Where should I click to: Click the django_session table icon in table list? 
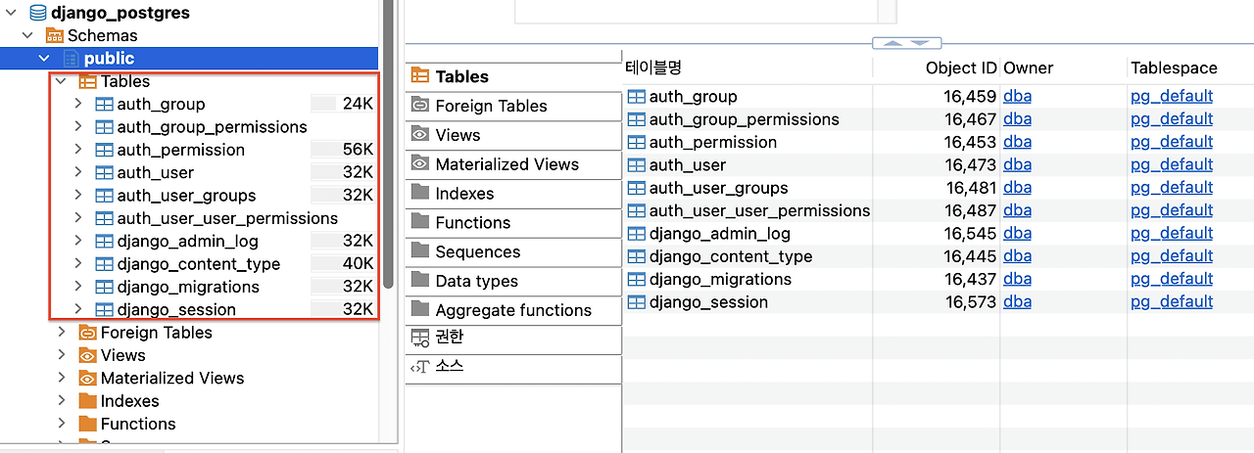(x=637, y=302)
